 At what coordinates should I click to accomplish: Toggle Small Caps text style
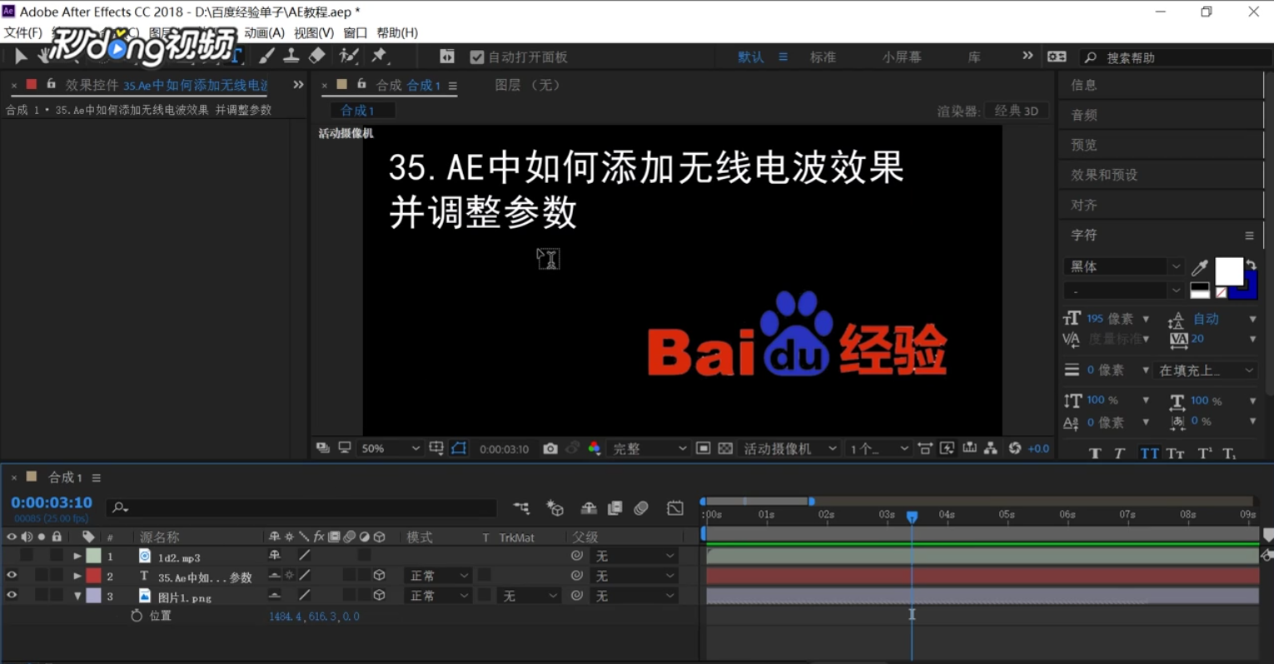[1176, 453]
